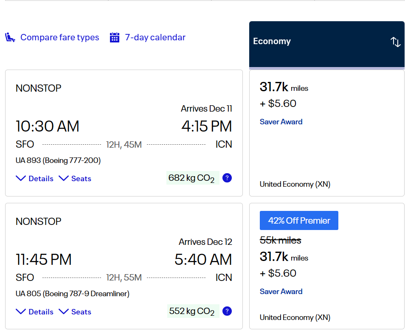This screenshot has height=331, width=405.
Task: Expand Seats chevron for UA 893 flight
Action: click(64, 178)
